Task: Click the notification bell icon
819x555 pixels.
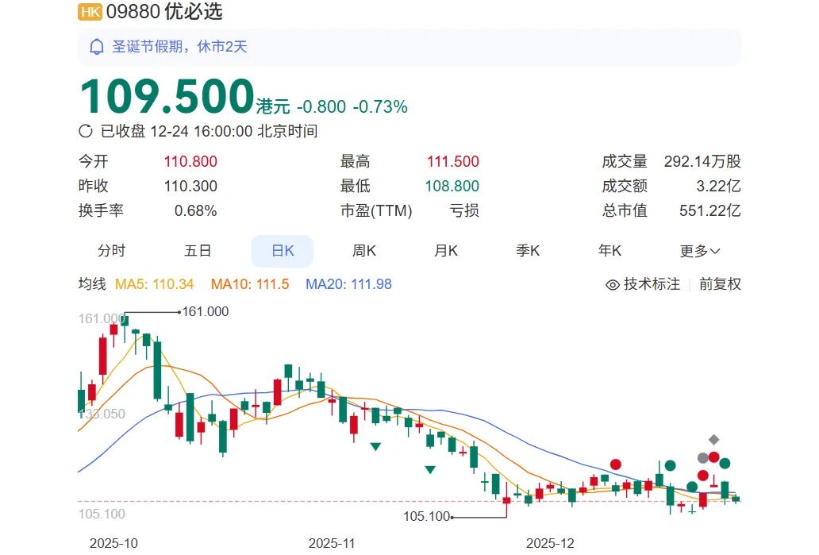Action: (95, 47)
